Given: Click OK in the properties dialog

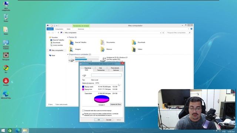Looking at the screenshot, I should tap(99, 120).
